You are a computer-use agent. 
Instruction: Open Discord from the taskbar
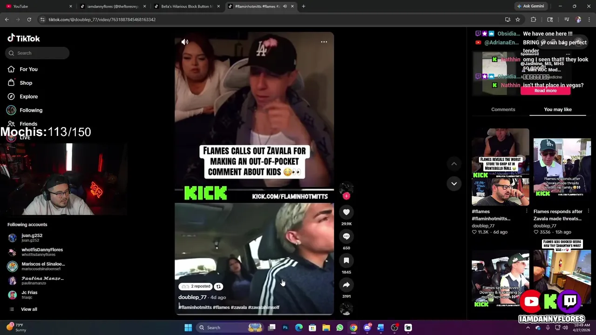point(367,328)
